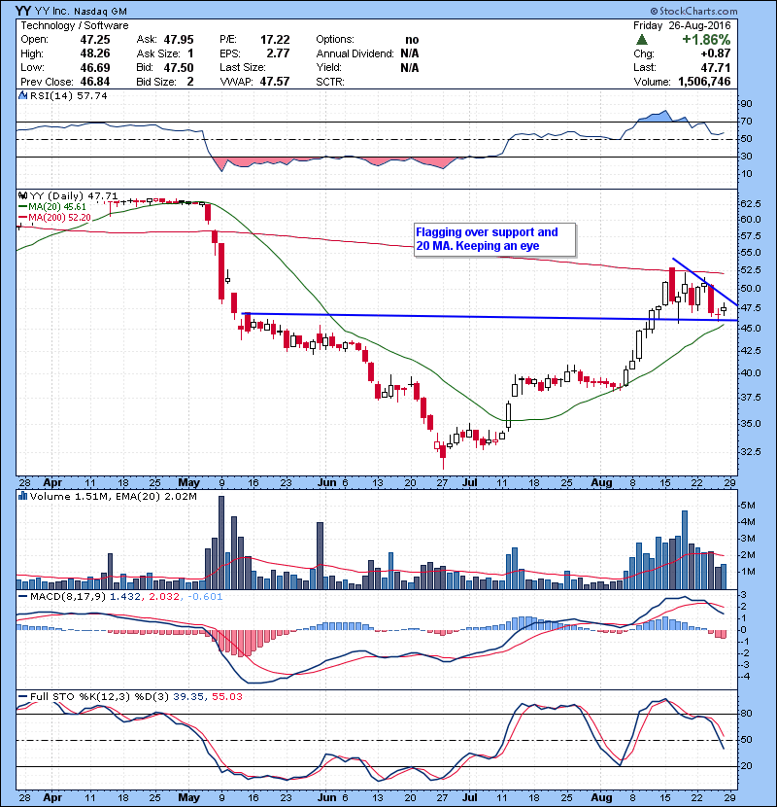This screenshot has width=777, height=807.
Task: Click the StockCharts.com label
Action: coord(693,11)
